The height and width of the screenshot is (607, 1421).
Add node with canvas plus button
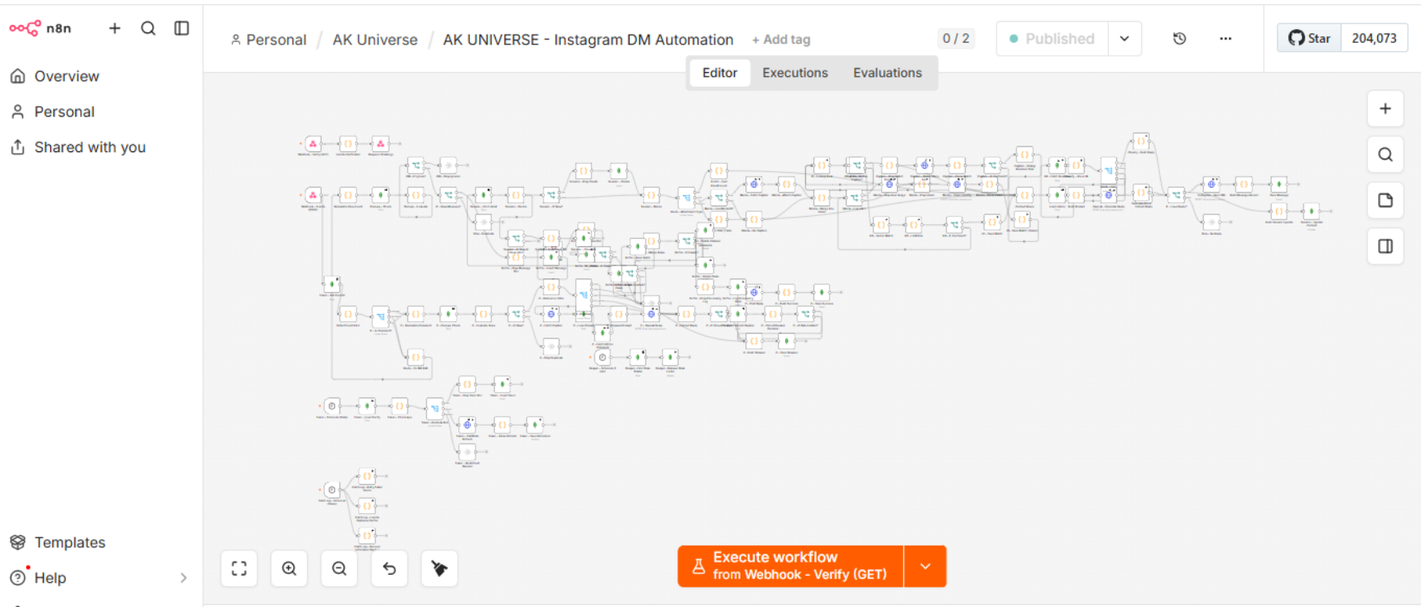pos(1385,108)
